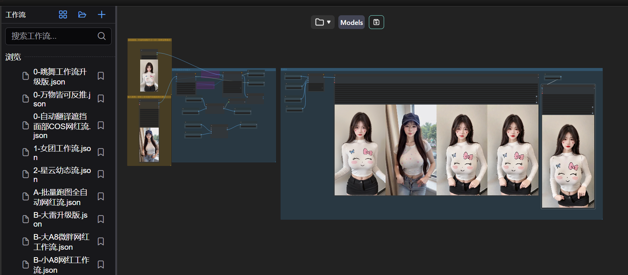Screen dimensions: 628x275
Task: Click file icon beside 2-星云幼态流.json
Action: tap(26, 174)
